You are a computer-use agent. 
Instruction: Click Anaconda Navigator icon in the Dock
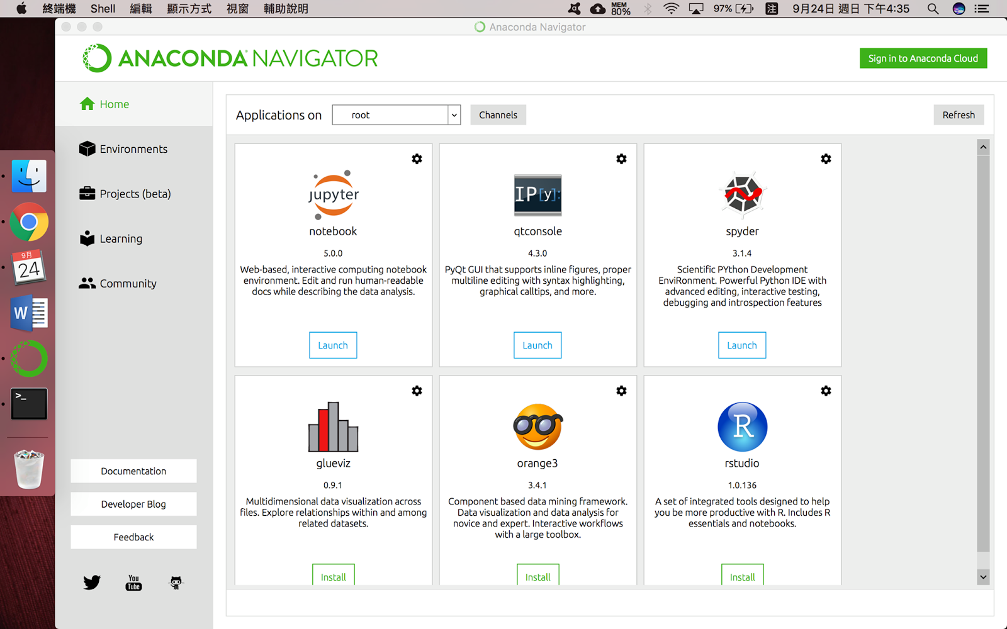click(x=29, y=359)
